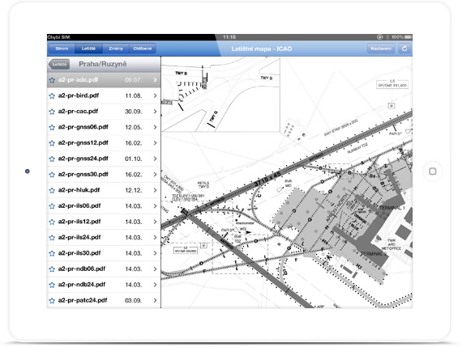Viewport: 462px width, 347px height.
Task: Toggle favorite star for a2-pr-hluk.pdf
Action: click(52, 191)
